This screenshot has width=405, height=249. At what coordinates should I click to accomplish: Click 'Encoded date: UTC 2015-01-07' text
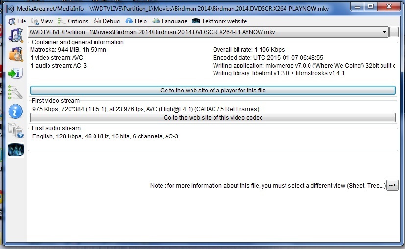click(268, 58)
